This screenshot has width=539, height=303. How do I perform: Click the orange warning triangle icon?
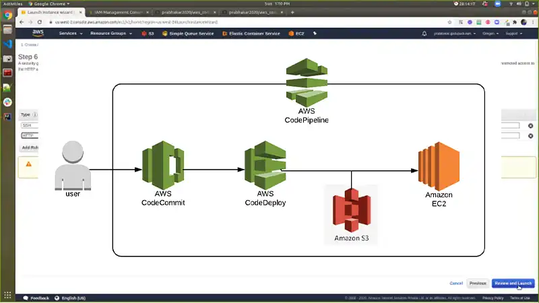28,164
